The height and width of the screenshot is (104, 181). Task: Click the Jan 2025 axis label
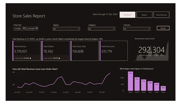click(66, 92)
